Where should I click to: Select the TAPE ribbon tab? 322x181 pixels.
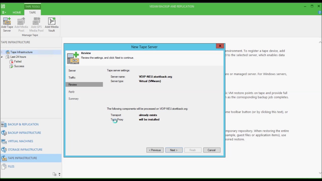tap(32, 12)
